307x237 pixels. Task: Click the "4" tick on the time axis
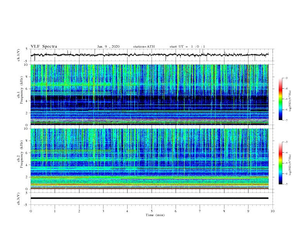pyautogui.click(x=127, y=211)
